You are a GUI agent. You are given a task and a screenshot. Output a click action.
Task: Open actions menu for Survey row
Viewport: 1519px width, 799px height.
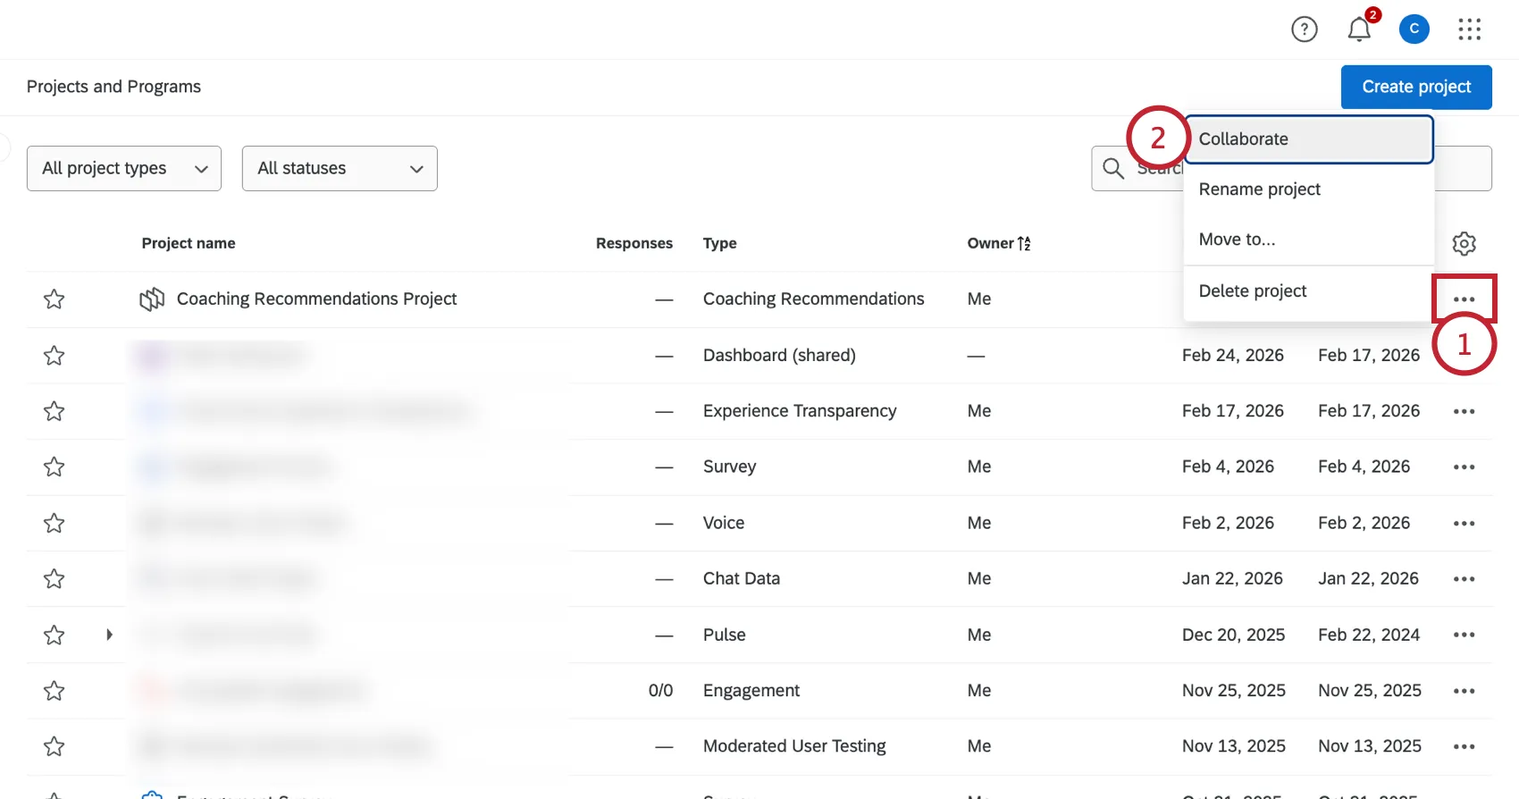(x=1464, y=467)
